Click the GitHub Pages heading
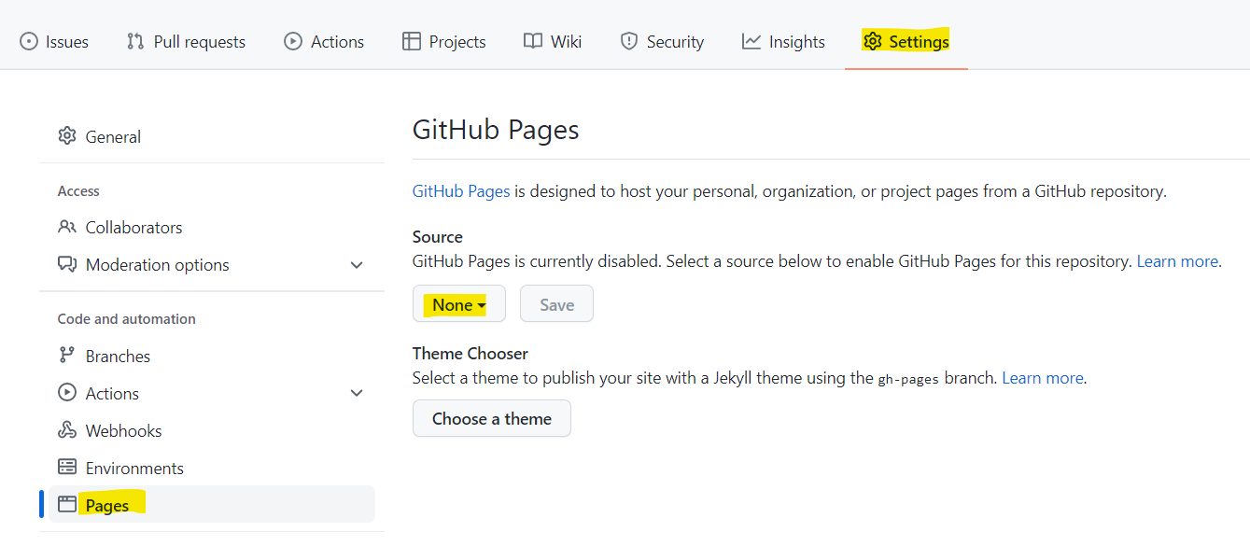This screenshot has height=546, width=1250. [496, 129]
